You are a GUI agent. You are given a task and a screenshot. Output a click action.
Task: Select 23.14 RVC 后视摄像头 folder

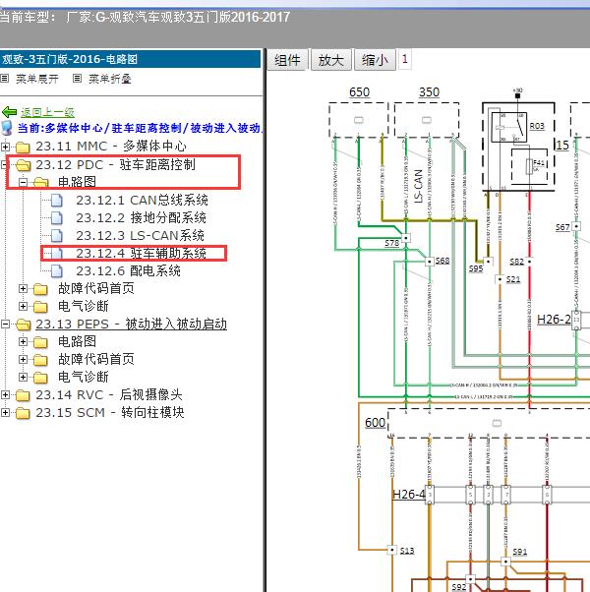pyautogui.click(x=109, y=394)
